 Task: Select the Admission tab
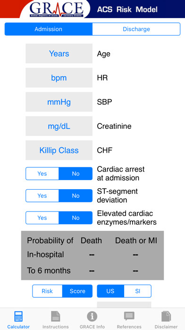(49, 29)
